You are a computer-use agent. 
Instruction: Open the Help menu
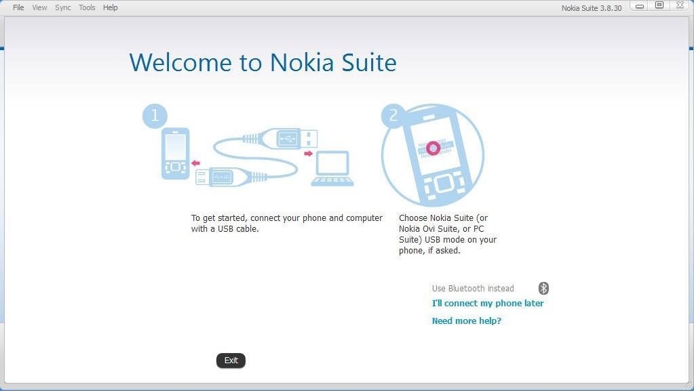[x=109, y=7]
